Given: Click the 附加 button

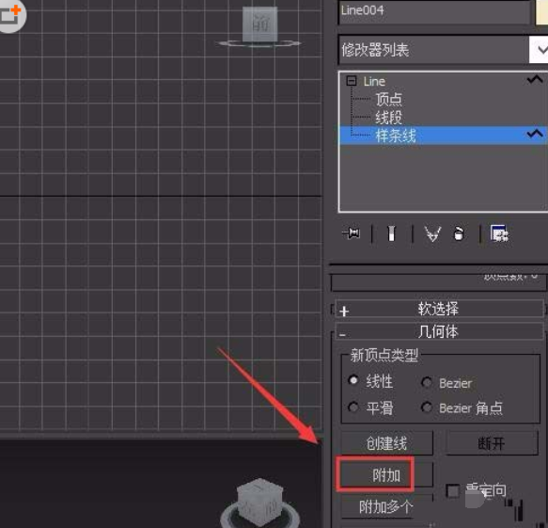Looking at the screenshot, I should [386, 474].
